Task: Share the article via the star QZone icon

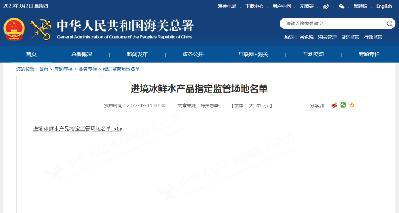Action: (352, 105)
